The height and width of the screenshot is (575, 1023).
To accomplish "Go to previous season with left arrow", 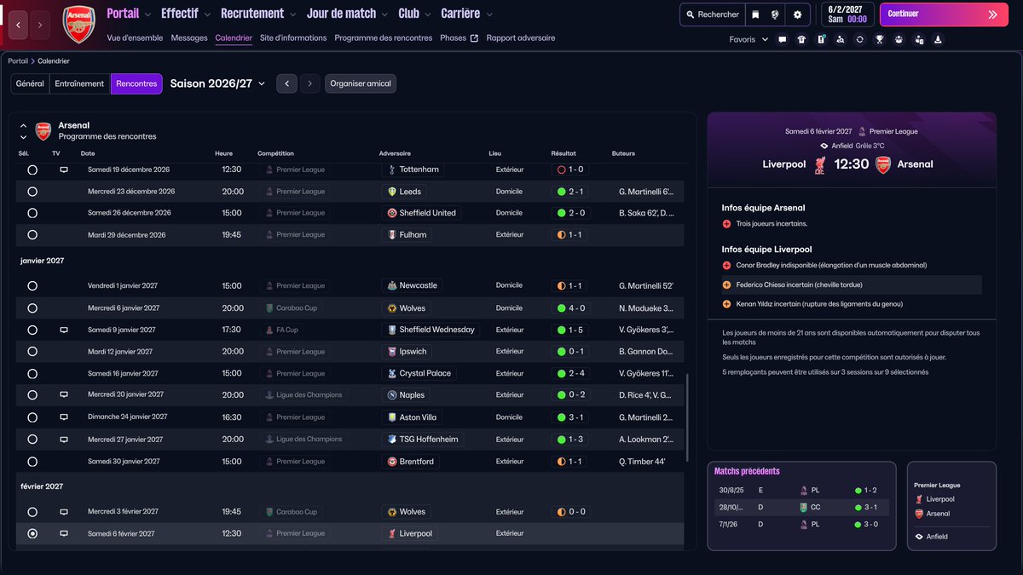I will pyautogui.click(x=287, y=83).
